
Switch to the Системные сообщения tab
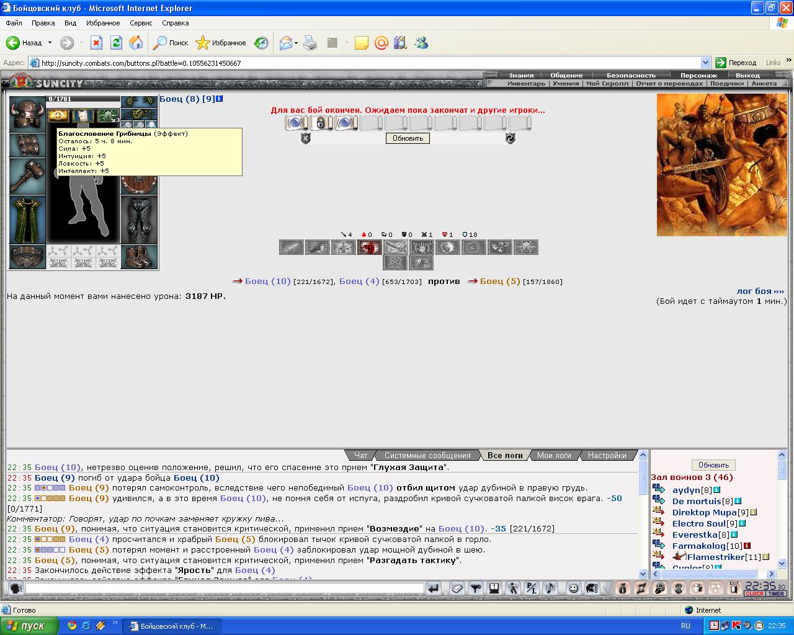[427, 455]
